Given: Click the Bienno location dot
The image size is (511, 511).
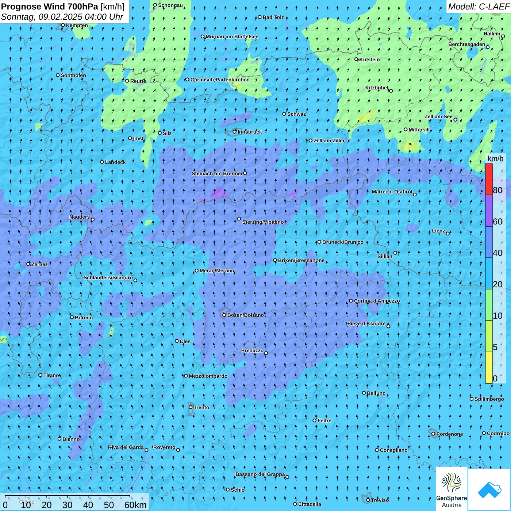Looking at the screenshot, I should click(59, 438).
